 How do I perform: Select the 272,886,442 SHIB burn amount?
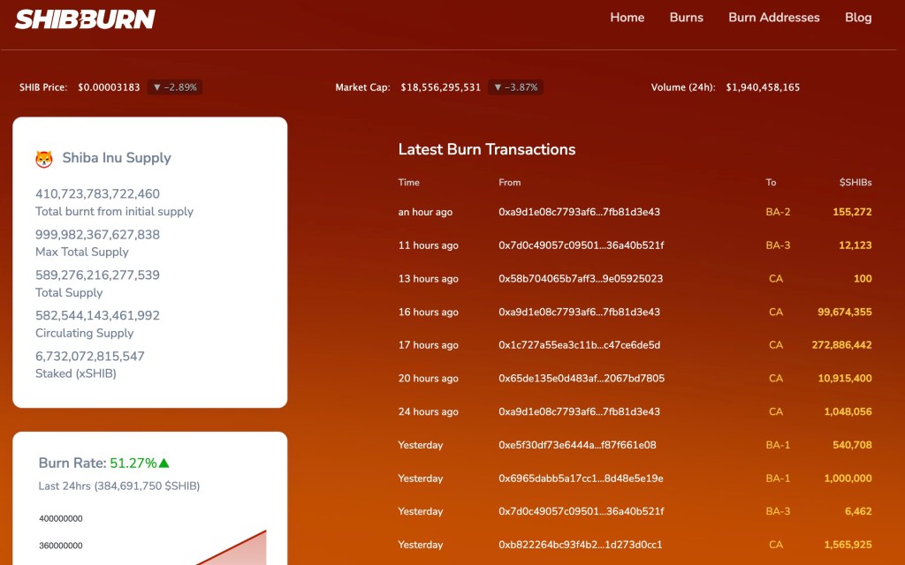click(841, 345)
